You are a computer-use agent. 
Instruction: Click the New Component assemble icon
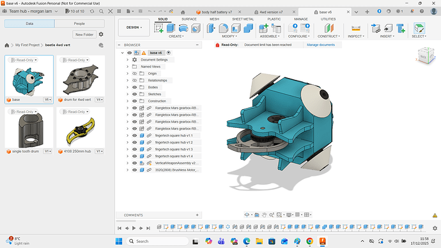point(263,28)
